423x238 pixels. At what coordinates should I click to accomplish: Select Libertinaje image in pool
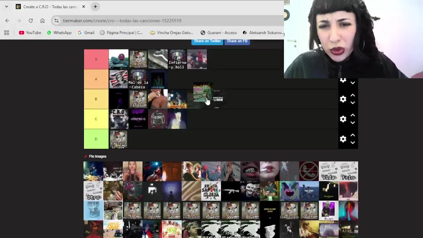tap(289, 211)
